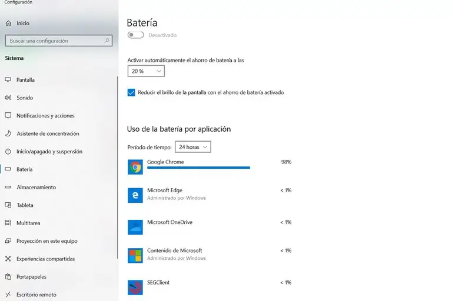
Task: Click the Período de tiempo label
Action: [x=149, y=147]
